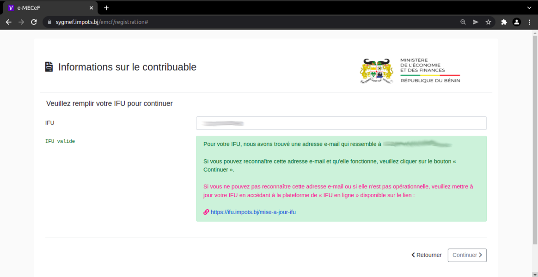Click the send arrow icon near the address bar
The width and height of the screenshot is (538, 277).
[x=476, y=22]
